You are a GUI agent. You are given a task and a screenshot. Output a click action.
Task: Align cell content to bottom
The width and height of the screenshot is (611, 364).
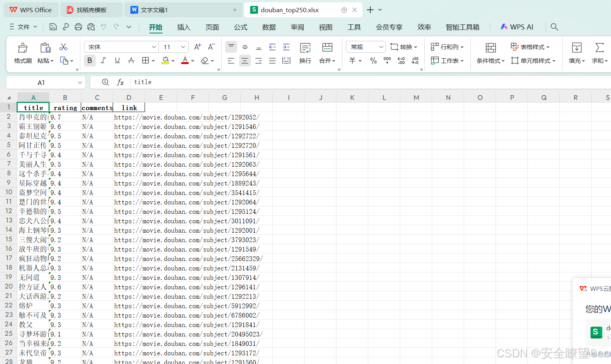pos(259,47)
